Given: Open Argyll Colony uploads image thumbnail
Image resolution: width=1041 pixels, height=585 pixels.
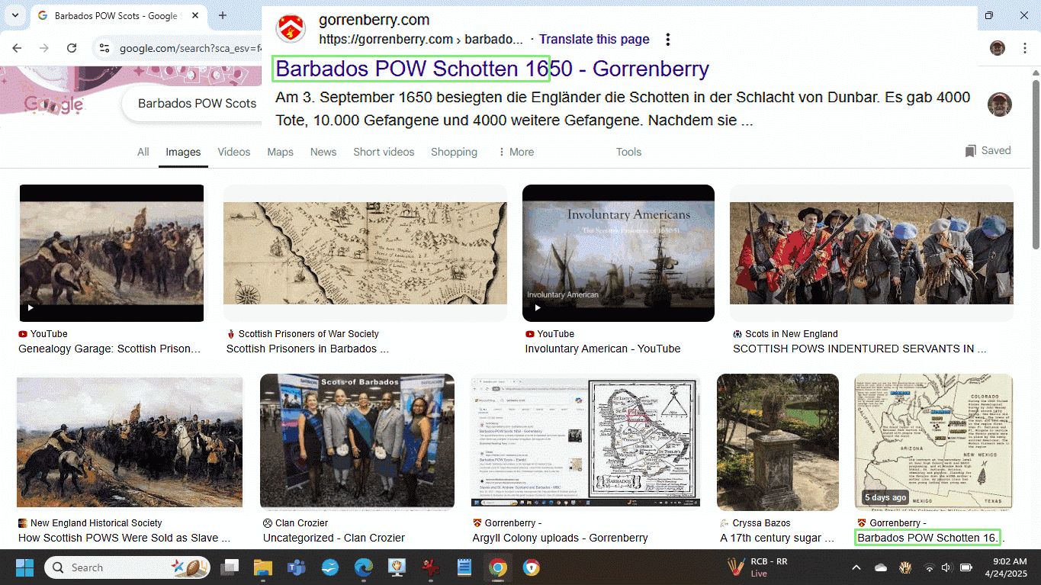Looking at the screenshot, I should click(x=586, y=442).
